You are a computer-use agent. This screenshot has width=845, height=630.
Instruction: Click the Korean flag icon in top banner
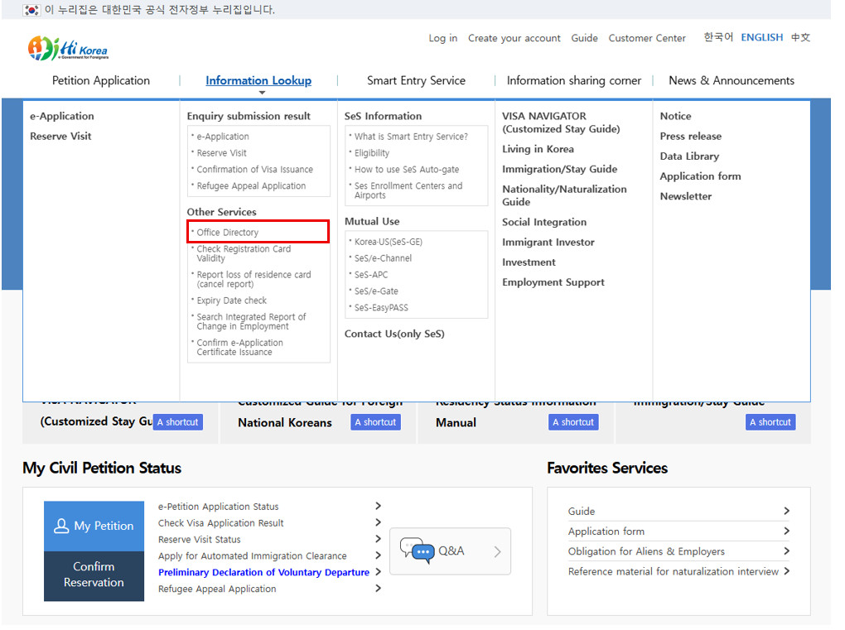[31, 10]
